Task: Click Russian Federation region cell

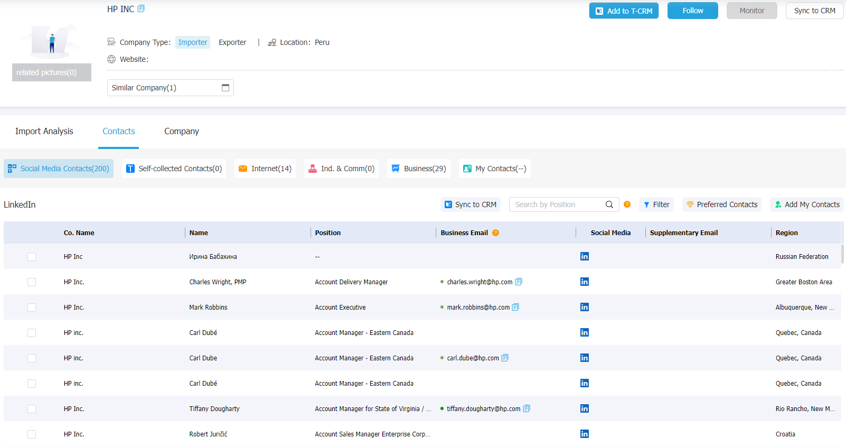Action: [x=802, y=257]
